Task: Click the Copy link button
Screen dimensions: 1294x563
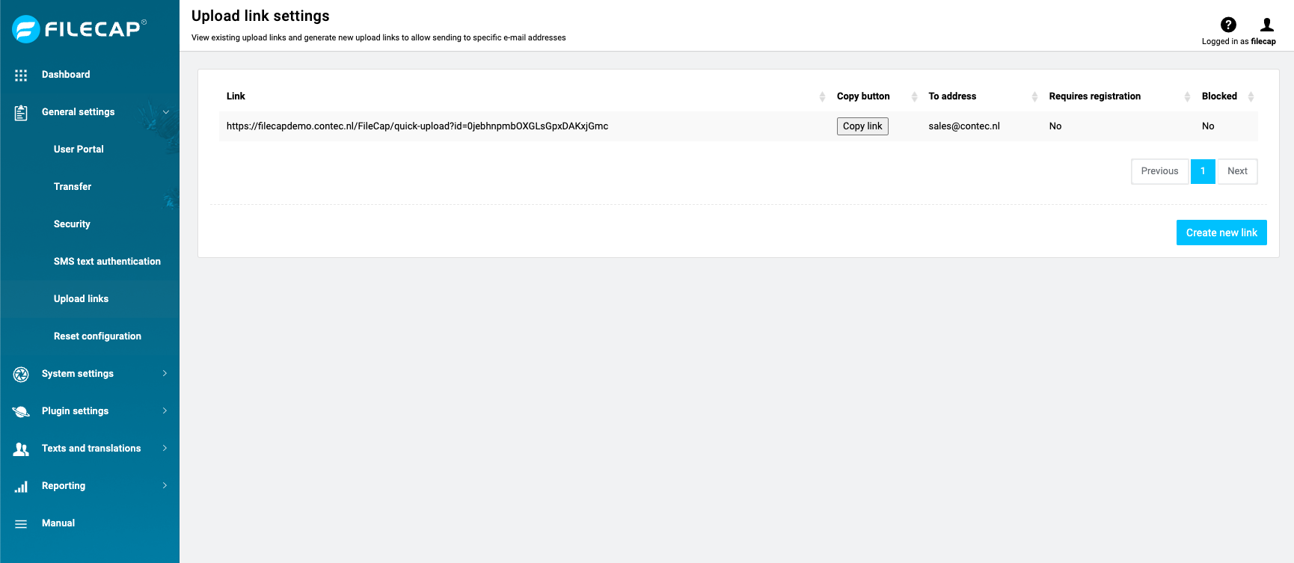Action: click(862, 126)
